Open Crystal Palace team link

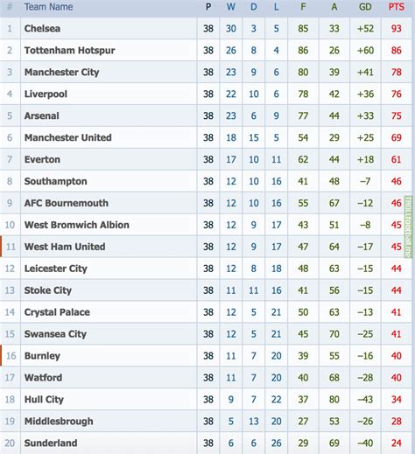pos(57,312)
